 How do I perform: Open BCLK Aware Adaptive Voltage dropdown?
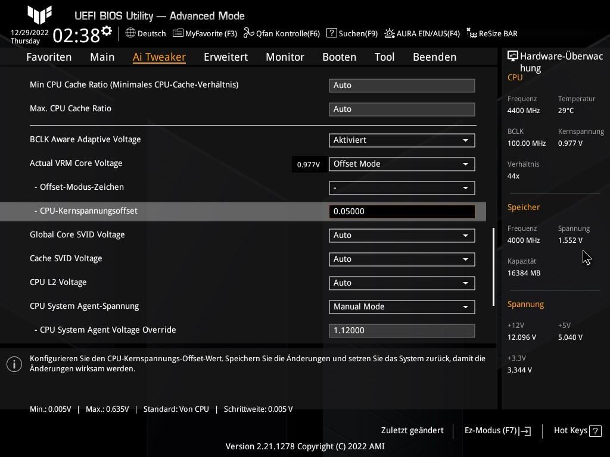(402, 140)
